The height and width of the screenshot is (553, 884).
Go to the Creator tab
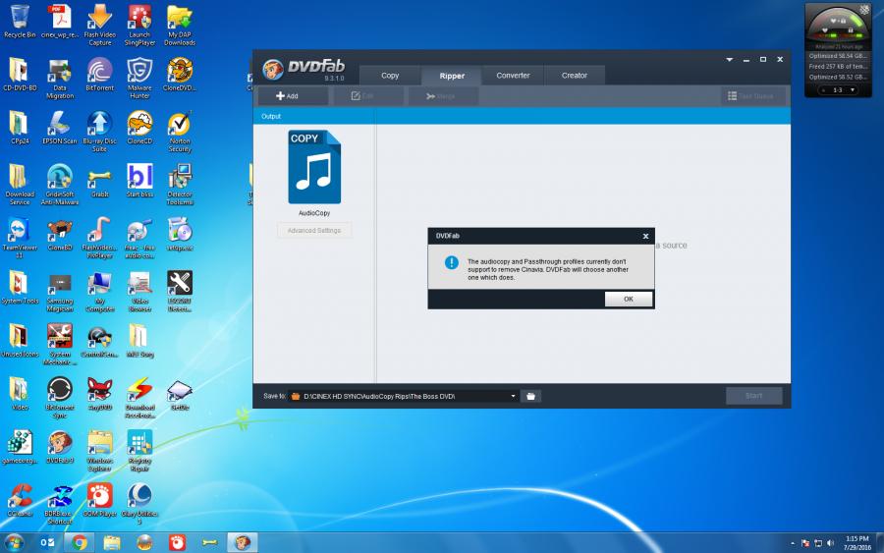(575, 75)
